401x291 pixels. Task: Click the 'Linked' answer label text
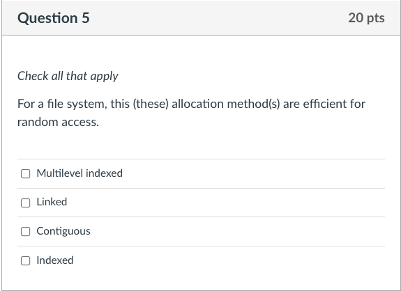[52, 202]
